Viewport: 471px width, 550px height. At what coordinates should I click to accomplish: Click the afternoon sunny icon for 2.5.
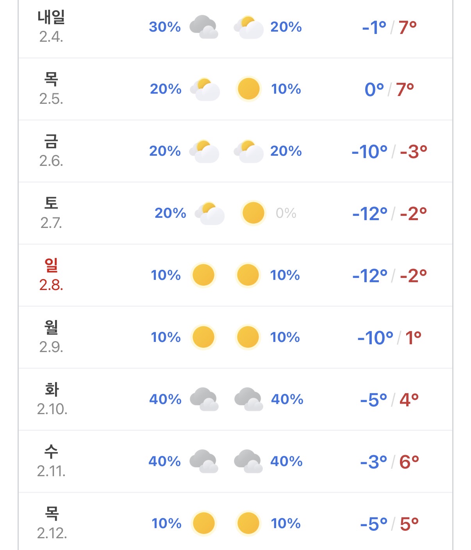coord(248,89)
